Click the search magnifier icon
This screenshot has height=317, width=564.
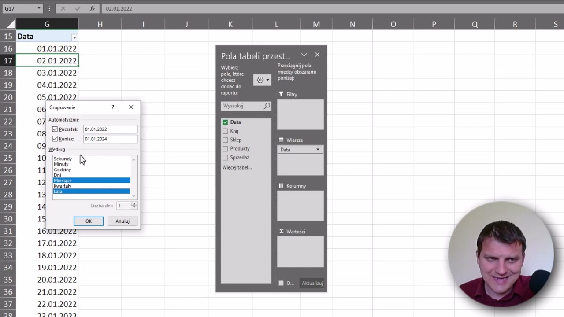[267, 106]
